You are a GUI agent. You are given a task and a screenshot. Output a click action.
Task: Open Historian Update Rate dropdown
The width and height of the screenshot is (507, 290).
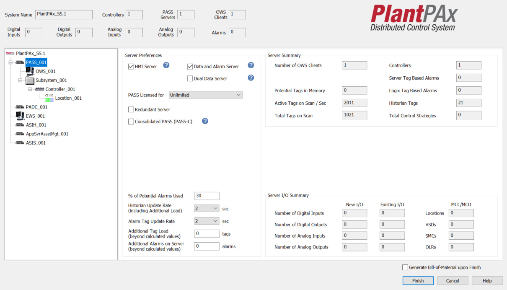(207, 208)
